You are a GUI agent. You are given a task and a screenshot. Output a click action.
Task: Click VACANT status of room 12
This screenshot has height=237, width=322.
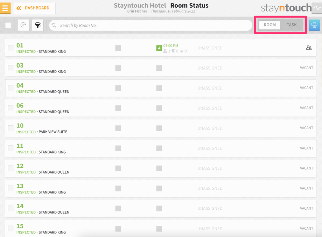point(306,168)
